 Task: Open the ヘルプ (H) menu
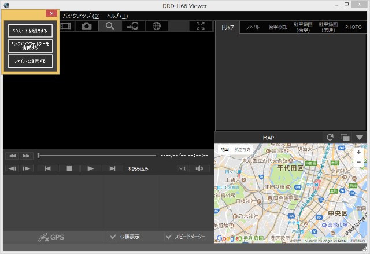tap(117, 16)
